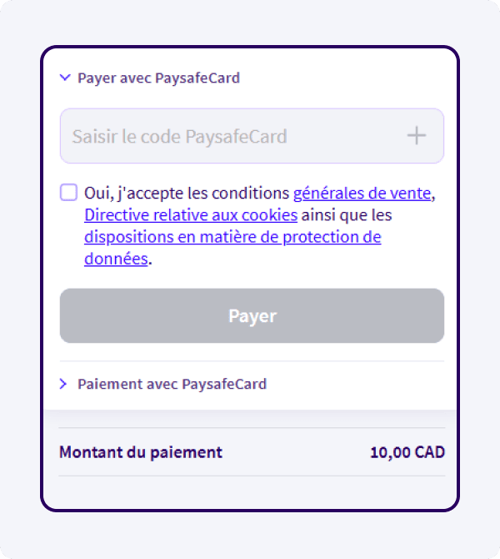Click the underlined word "données"

point(116,259)
